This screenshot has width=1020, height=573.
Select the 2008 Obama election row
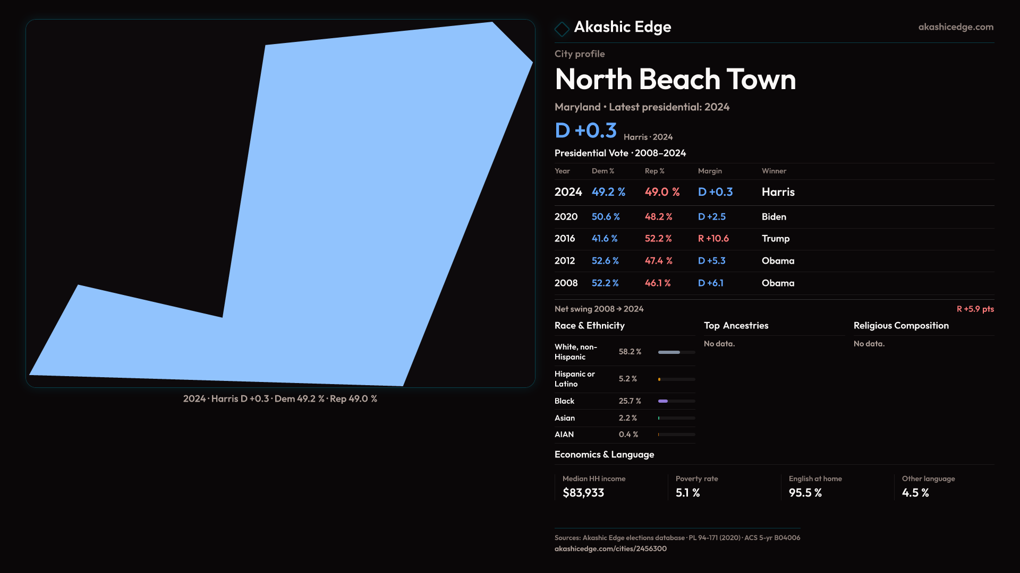tap(773, 283)
